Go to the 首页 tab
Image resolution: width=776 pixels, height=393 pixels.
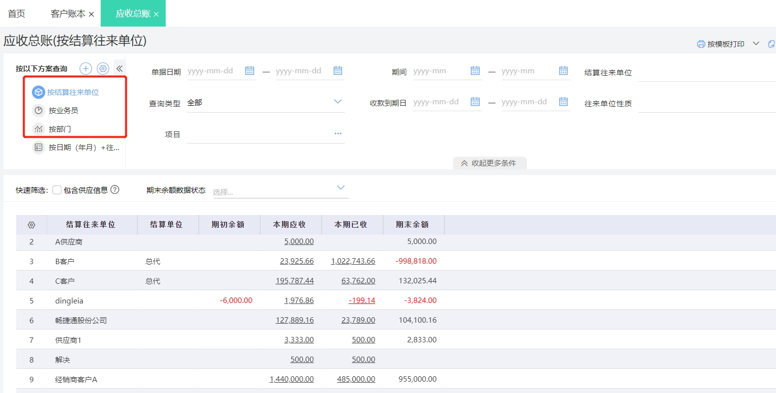coord(17,14)
